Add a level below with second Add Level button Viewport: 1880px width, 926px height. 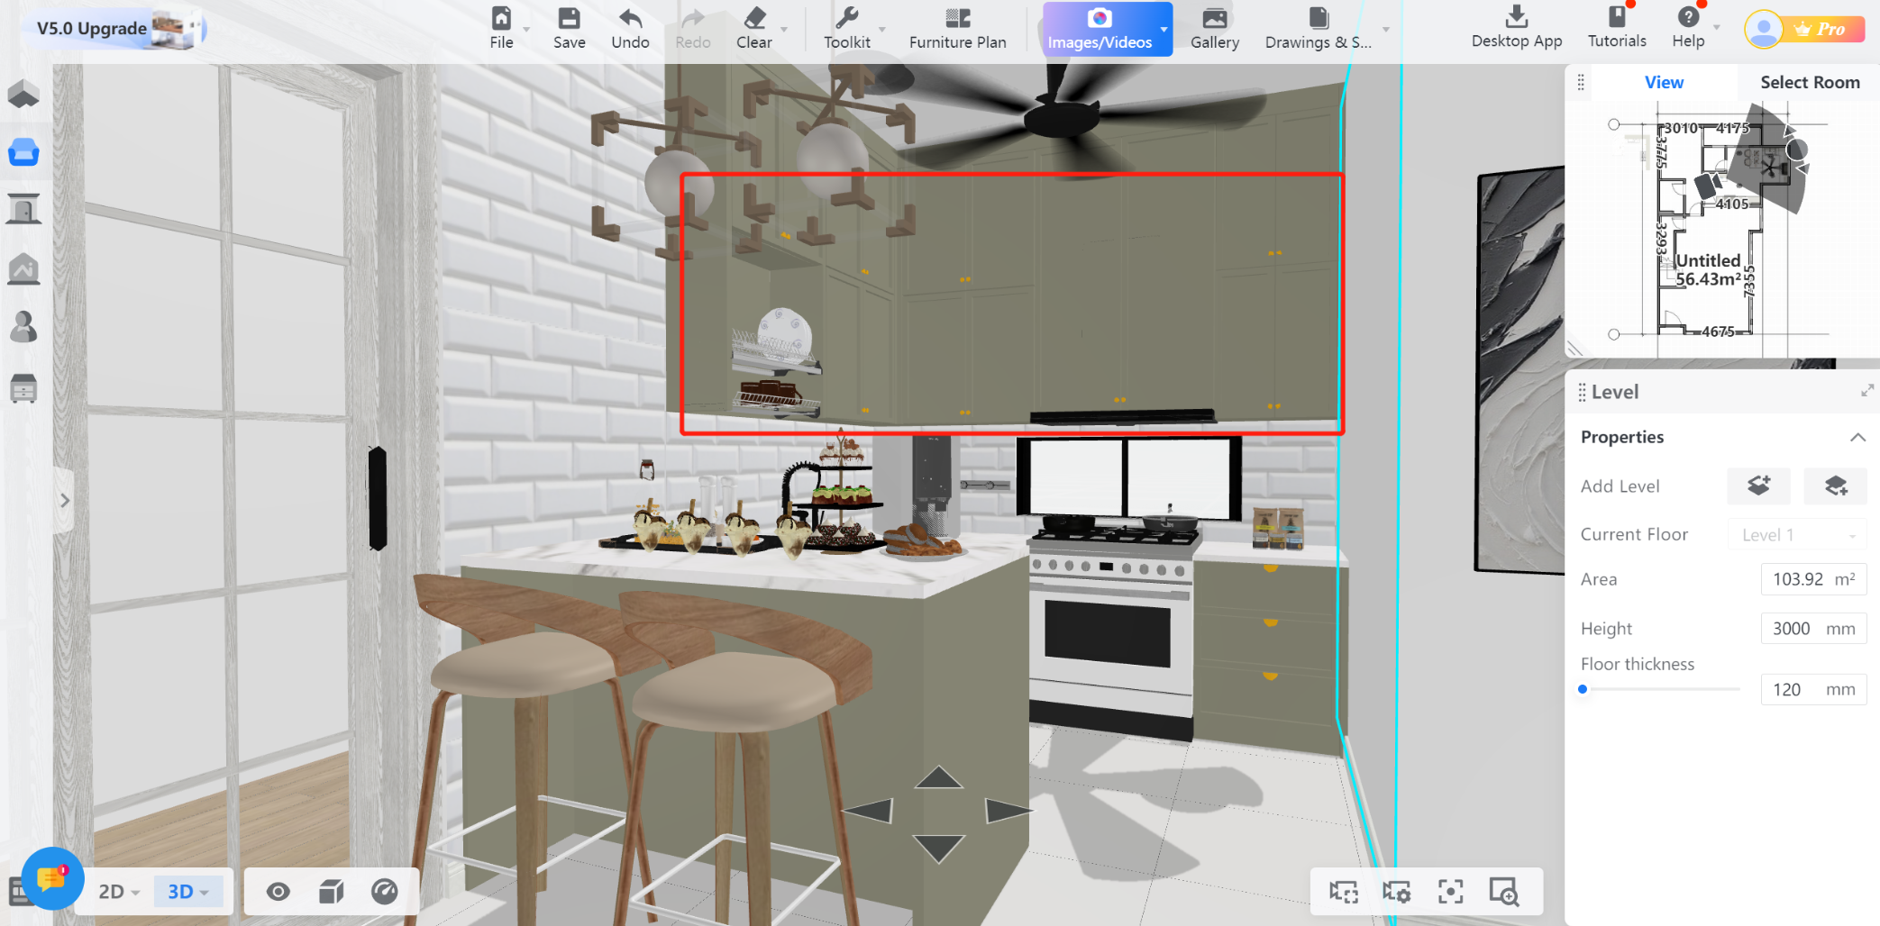[1835, 486]
